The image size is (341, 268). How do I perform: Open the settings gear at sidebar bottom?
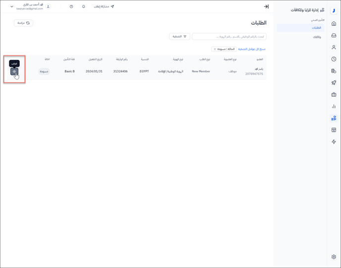click(x=334, y=257)
